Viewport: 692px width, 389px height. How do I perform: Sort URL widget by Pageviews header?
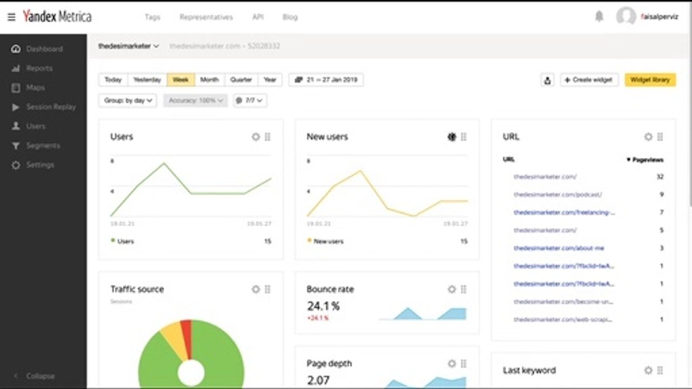coord(645,160)
